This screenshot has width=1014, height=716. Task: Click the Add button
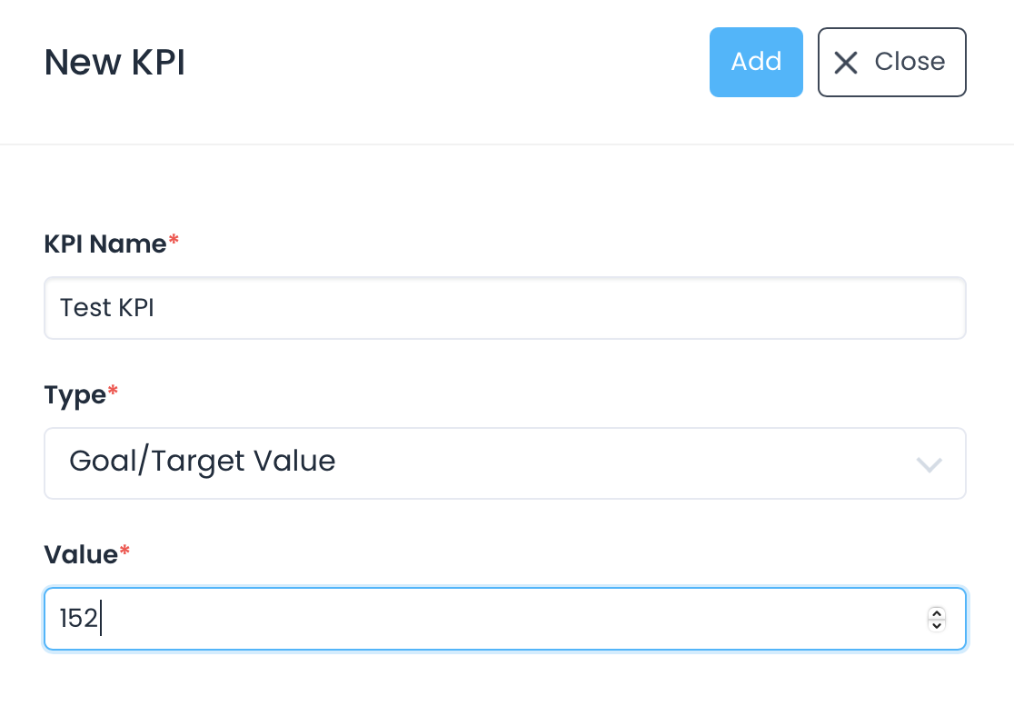[x=756, y=62]
